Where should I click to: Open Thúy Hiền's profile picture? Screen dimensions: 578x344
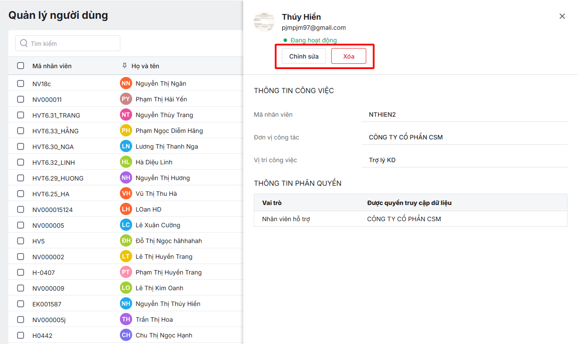(264, 22)
